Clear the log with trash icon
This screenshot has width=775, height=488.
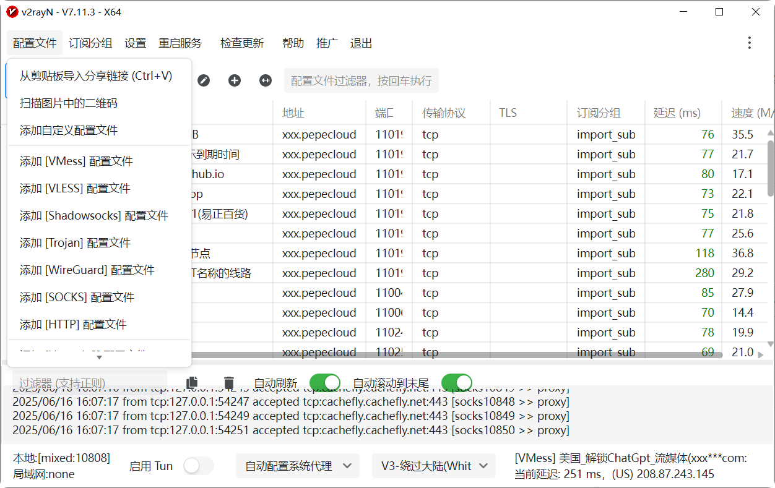tap(229, 383)
